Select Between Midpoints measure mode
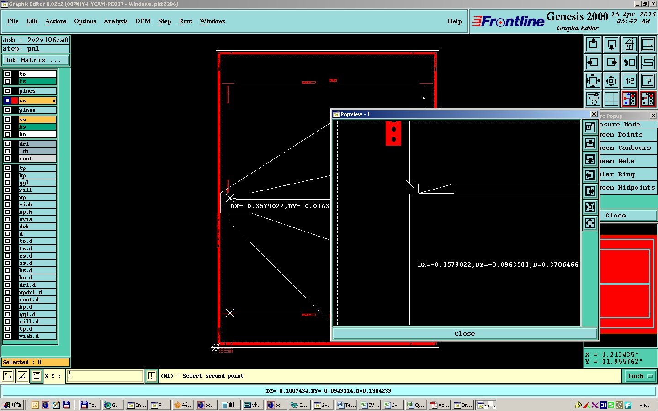This screenshot has width=658, height=411. [x=628, y=188]
